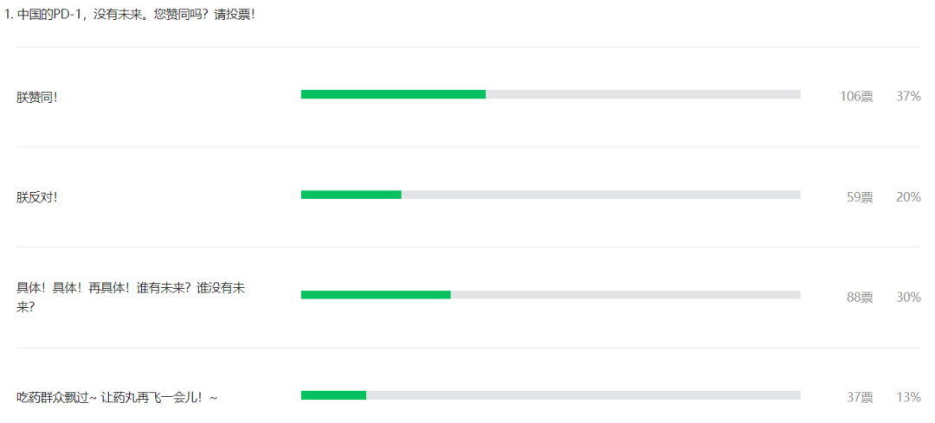Image resolution: width=935 pixels, height=423 pixels.
Task: Click the 13% percentage label
Action: (908, 397)
